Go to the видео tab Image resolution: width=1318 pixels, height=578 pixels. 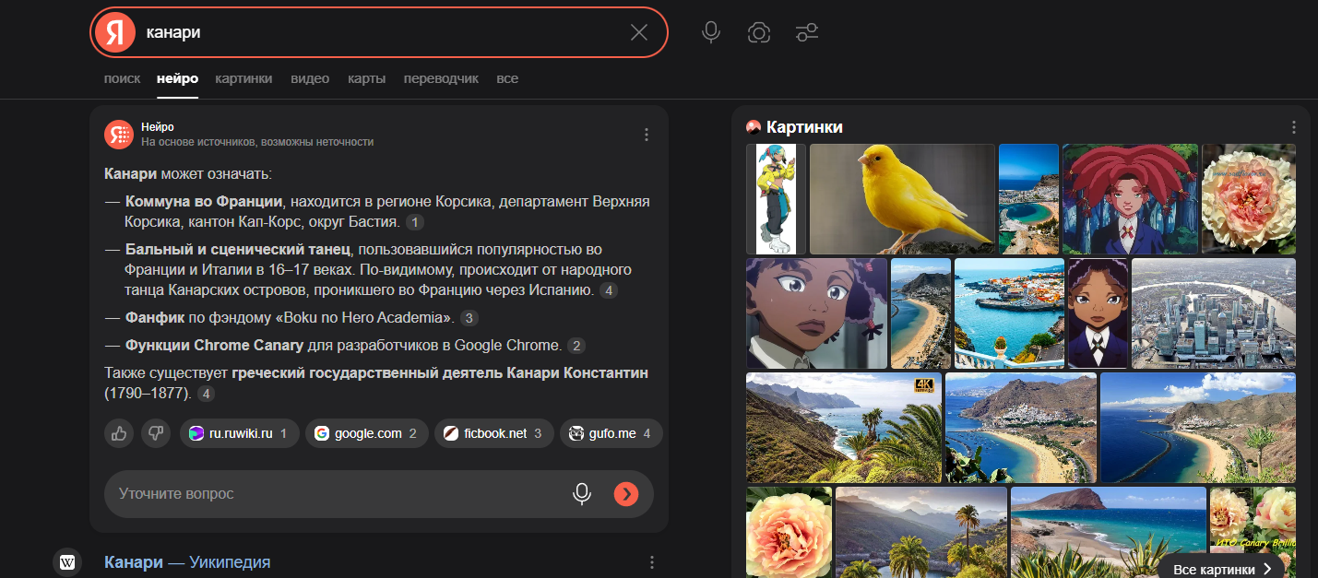(310, 78)
